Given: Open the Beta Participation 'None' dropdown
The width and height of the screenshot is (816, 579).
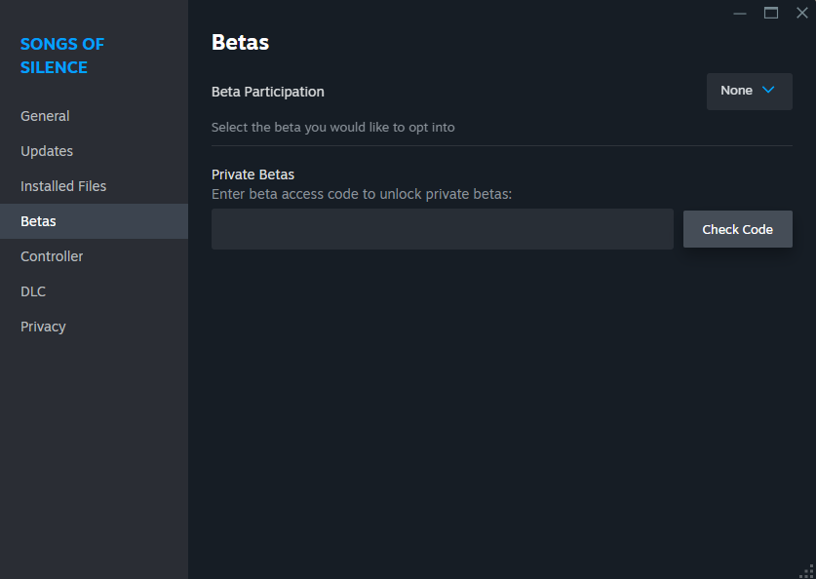Looking at the screenshot, I should [749, 91].
